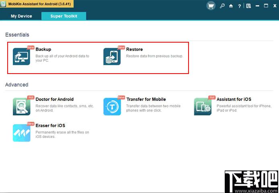The width and height of the screenshot is (279, 193).
Task: Launch Transfer for Mobile icon
Action: [112, 107]
